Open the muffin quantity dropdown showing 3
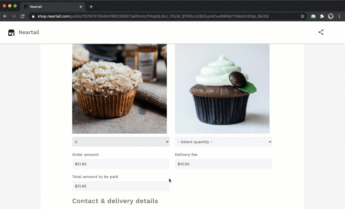345x209 pixels. [x=121, y=141]
